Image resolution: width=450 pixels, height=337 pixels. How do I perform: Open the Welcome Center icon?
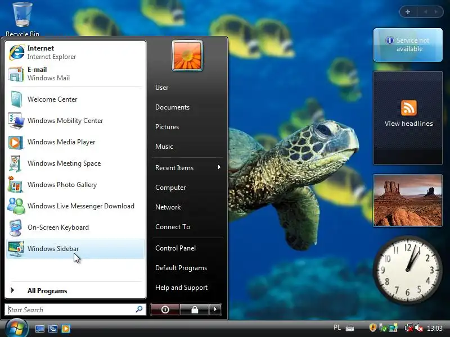[x=16, y=99]
